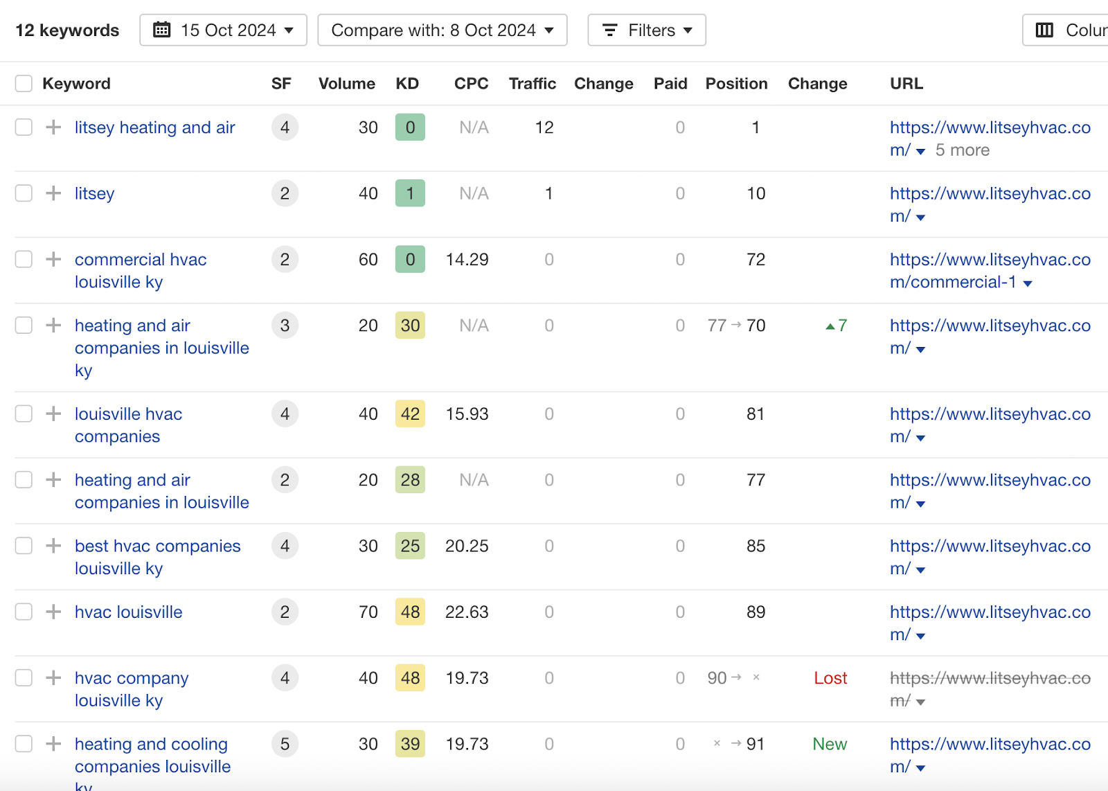Check the box for 'litsey heating and air'

24,127
